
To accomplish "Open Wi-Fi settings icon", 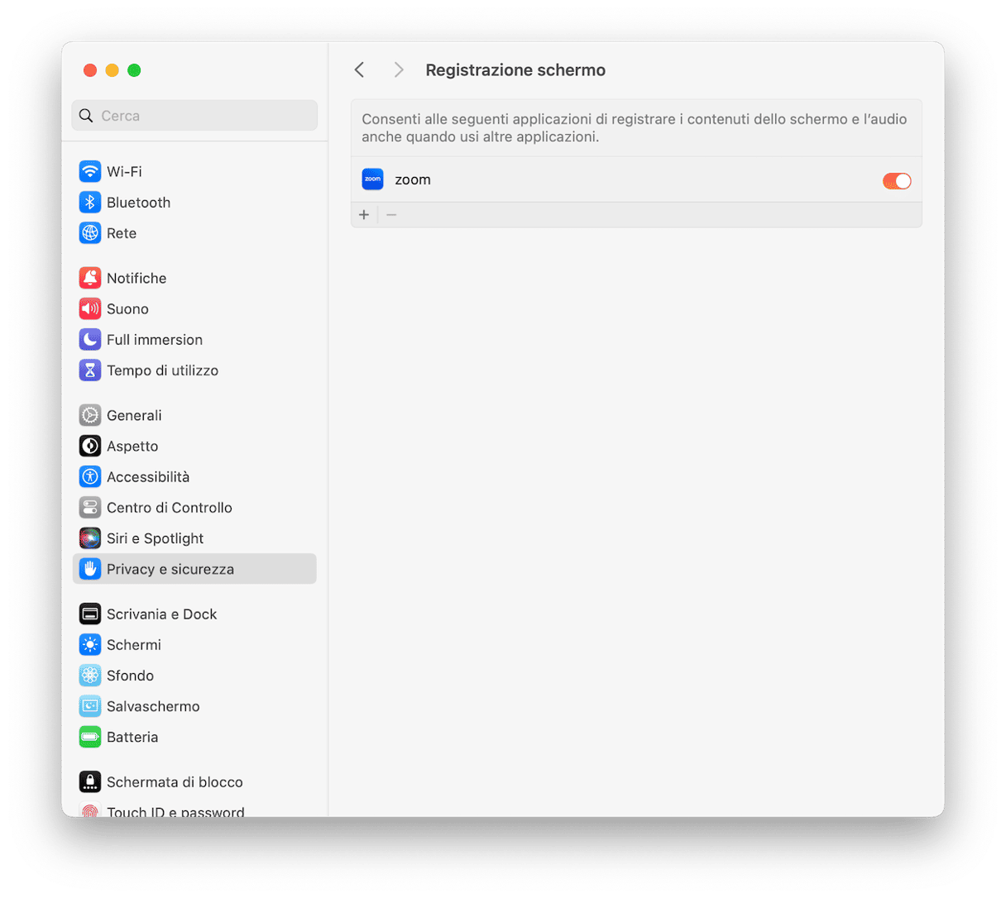I will (89, 171).
